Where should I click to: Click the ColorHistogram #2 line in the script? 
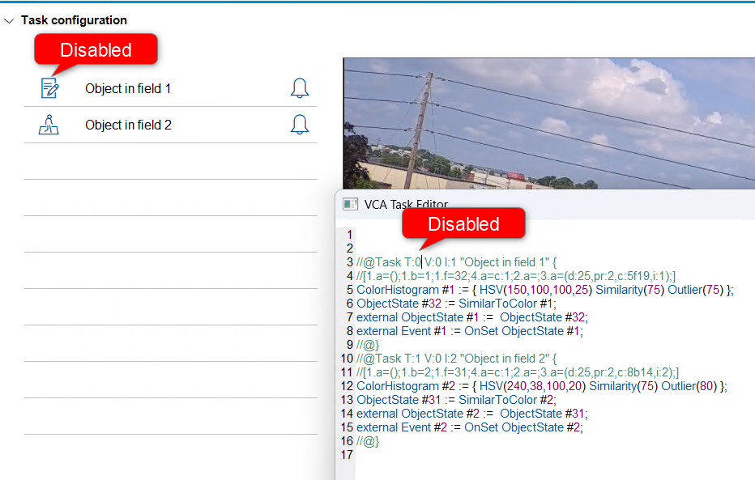pyautogui.click(x=542, y=386)
